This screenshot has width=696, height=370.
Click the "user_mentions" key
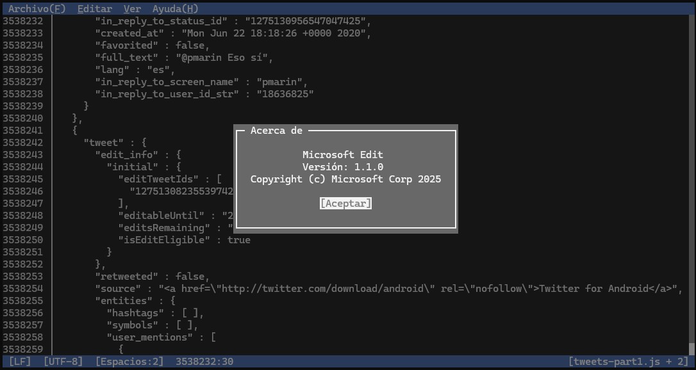point(149,337)
